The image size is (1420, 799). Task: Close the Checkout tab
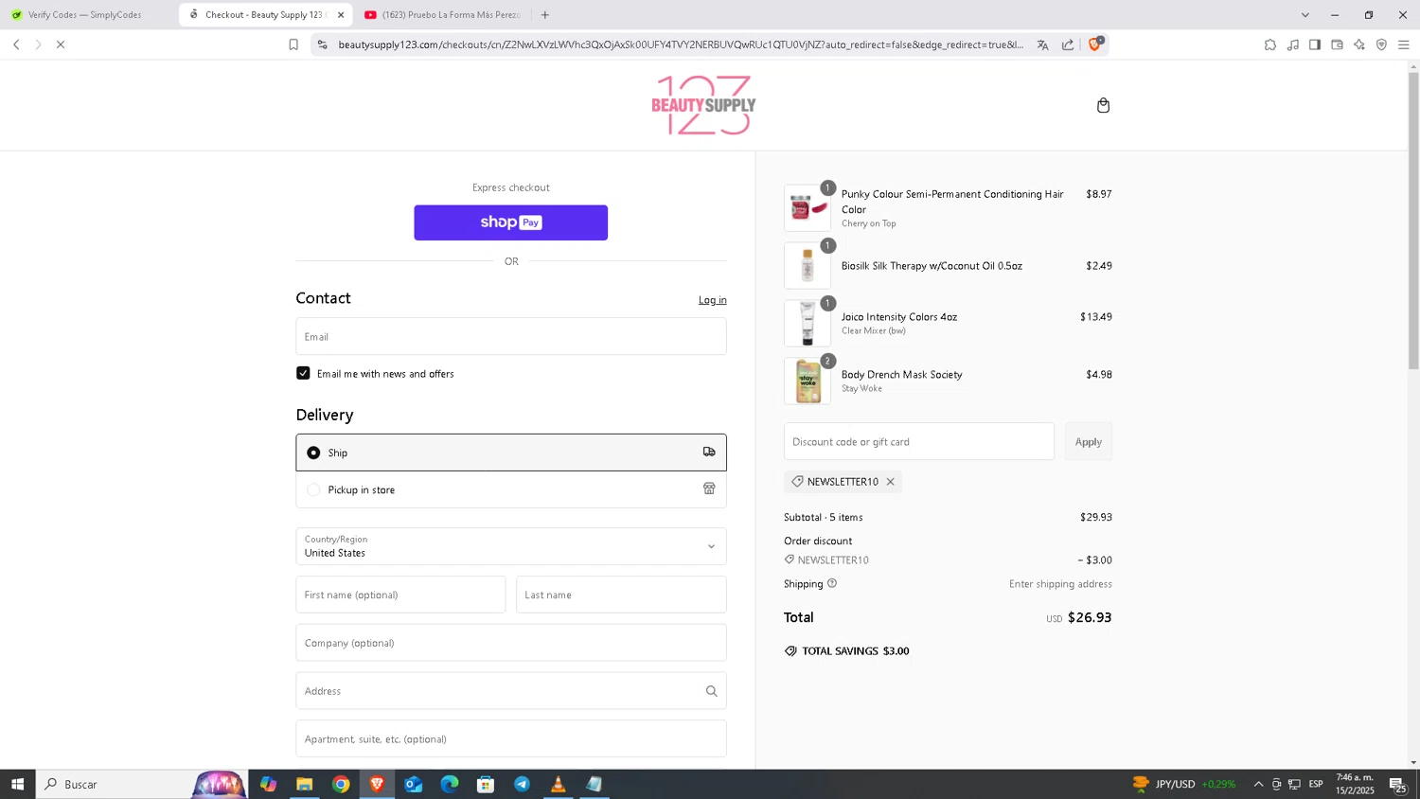tap(341, 15)
